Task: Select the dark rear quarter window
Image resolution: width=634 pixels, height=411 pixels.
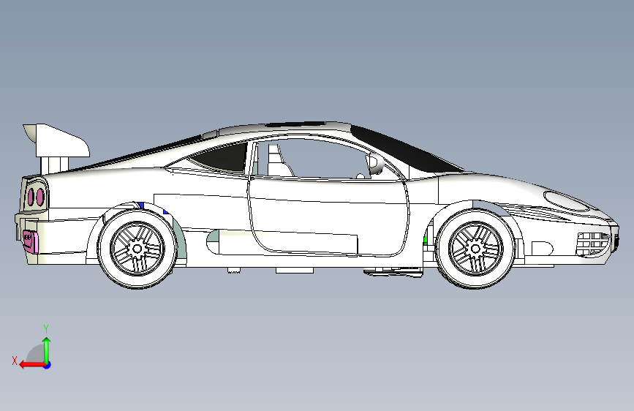Action: point(220,158)
